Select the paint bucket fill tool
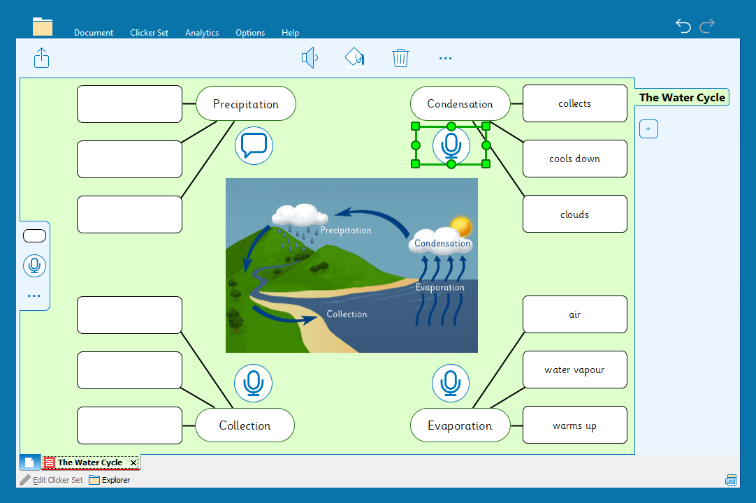 [x=355, y=57]
